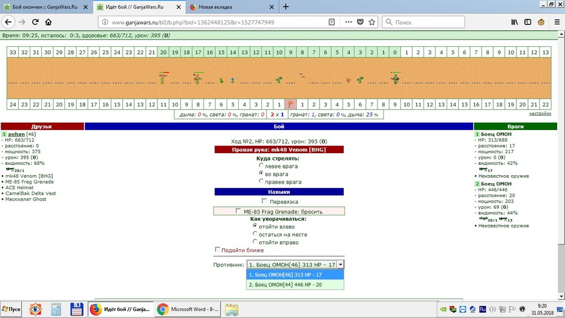The height and width of the screenshot is (318, 565).
Task: Open the Library bookmarks icon
Action: (x=515, y=22)
